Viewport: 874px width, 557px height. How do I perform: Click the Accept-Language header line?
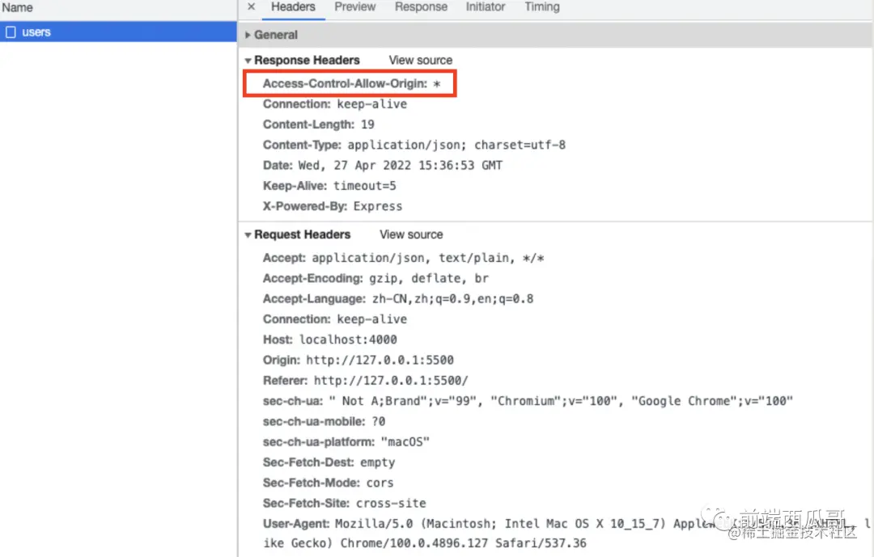(398, 298)
